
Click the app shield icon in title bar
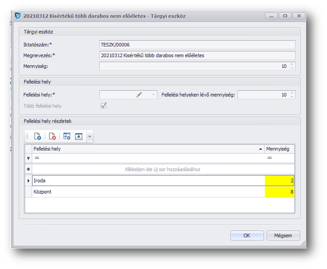[18, 16]
